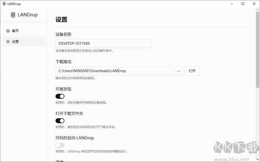
Task: Click the scrollbar up arrow
Action: 258,10
